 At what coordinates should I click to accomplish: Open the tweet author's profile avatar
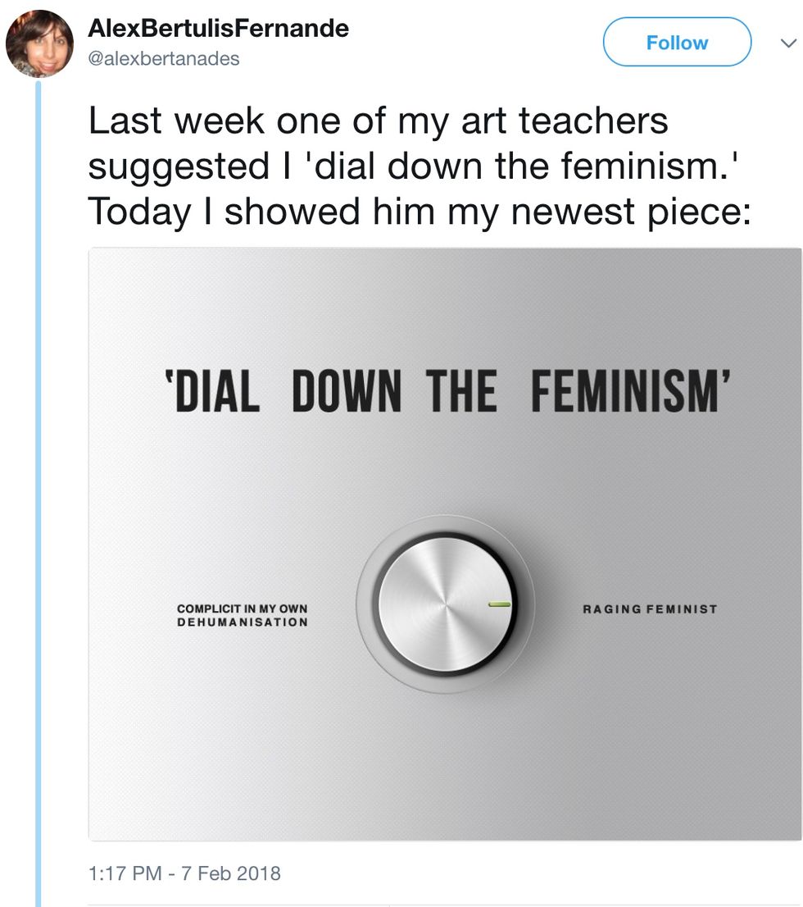pos(40,43)
